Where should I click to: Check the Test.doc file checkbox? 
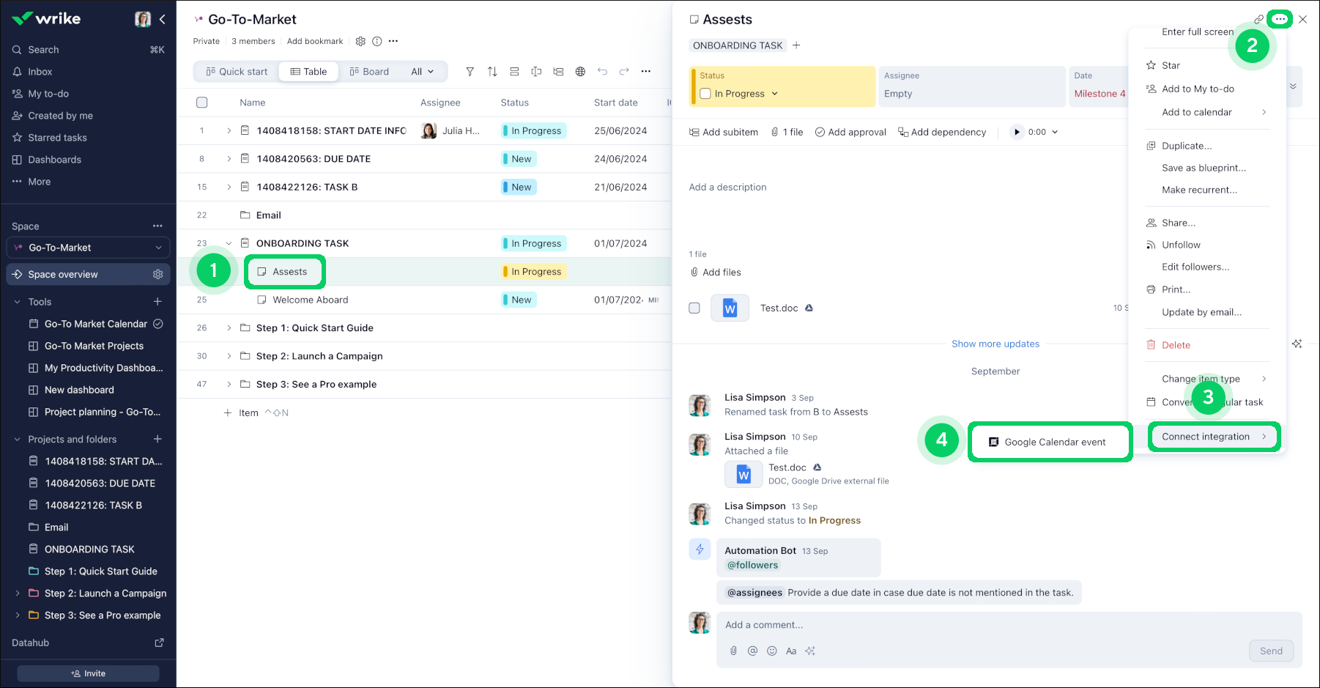(694, 308)
